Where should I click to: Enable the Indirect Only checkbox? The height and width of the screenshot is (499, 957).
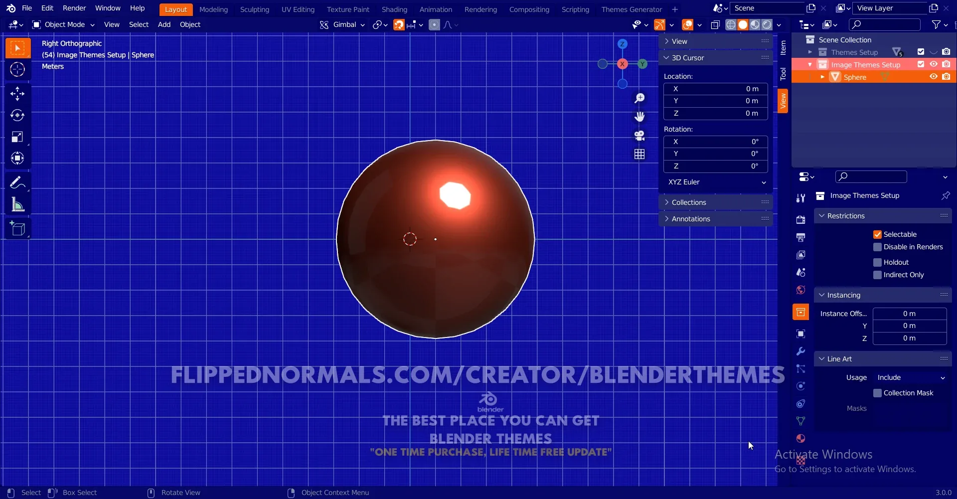pyautogui.click(x=877, y=275)
